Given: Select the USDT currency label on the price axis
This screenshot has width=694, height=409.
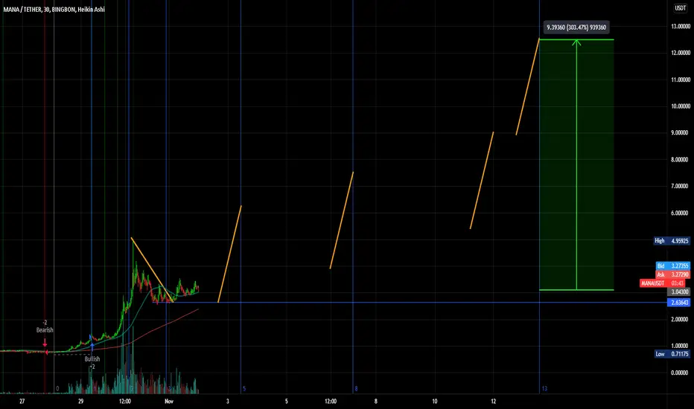Looking at the screenshot, I should click(680, 8).
